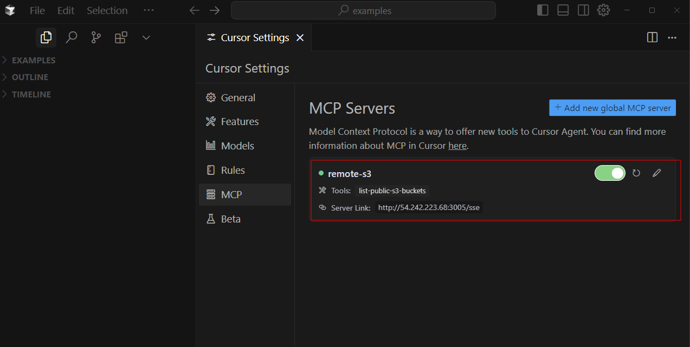The width and height of the screenshot is (690, 347).
Task: Edit the remote-s3 server with pencil icon
Action: [656, 173]
